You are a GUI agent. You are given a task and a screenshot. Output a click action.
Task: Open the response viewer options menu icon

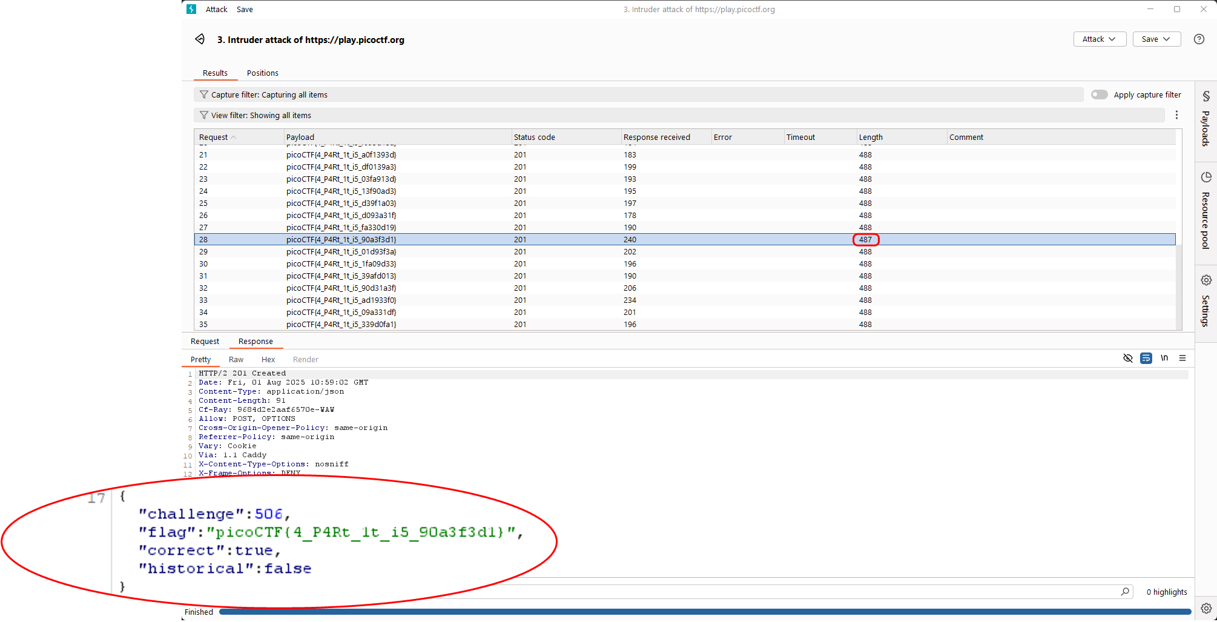[1182, 359]
